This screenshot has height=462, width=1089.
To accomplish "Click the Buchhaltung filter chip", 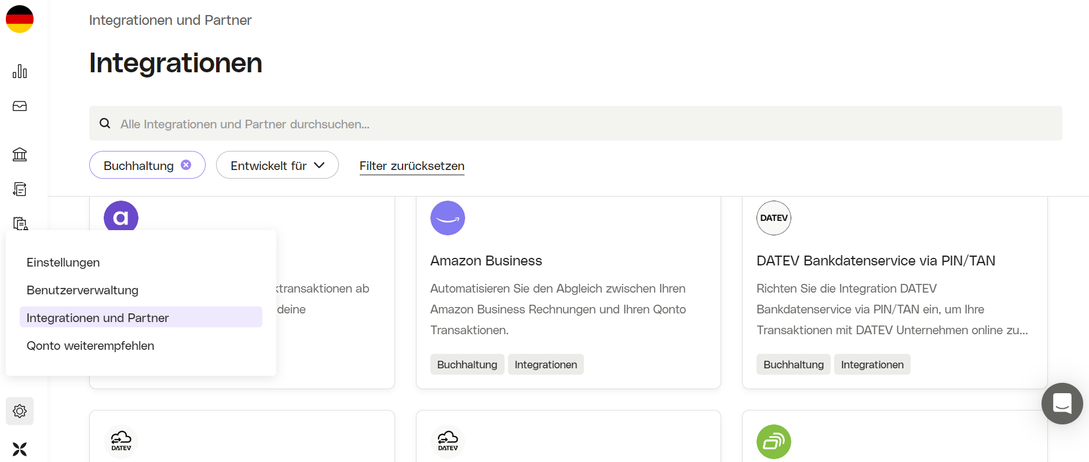I will (147, 165).
